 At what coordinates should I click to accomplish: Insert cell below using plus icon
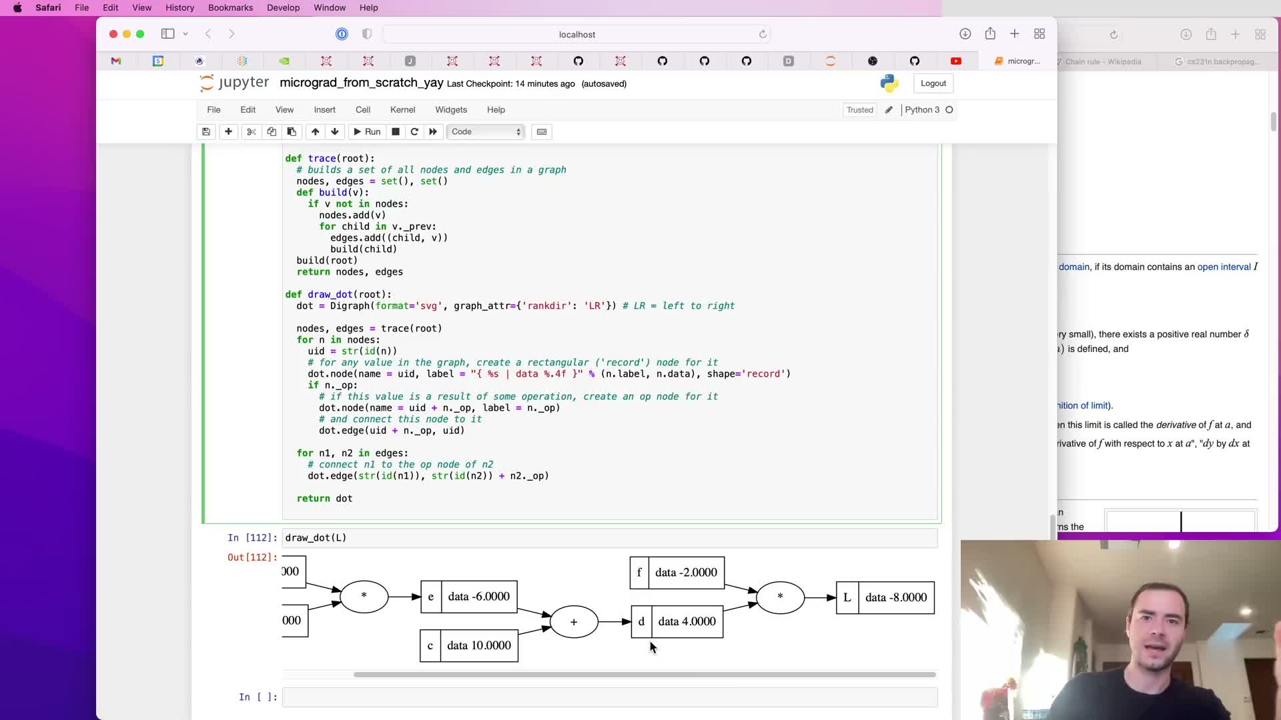point(228,131)
